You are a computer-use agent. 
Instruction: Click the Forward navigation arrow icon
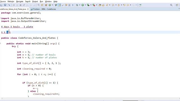point(133,5)
